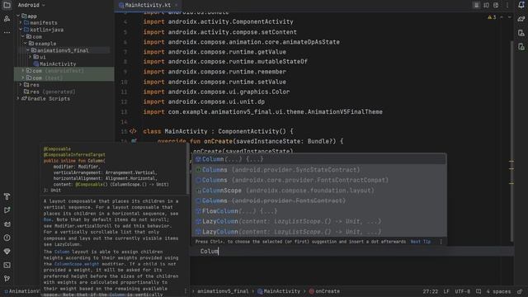
Task: Open the Device Manager icon
Action: pyautogui.click(x=521, y=33)
